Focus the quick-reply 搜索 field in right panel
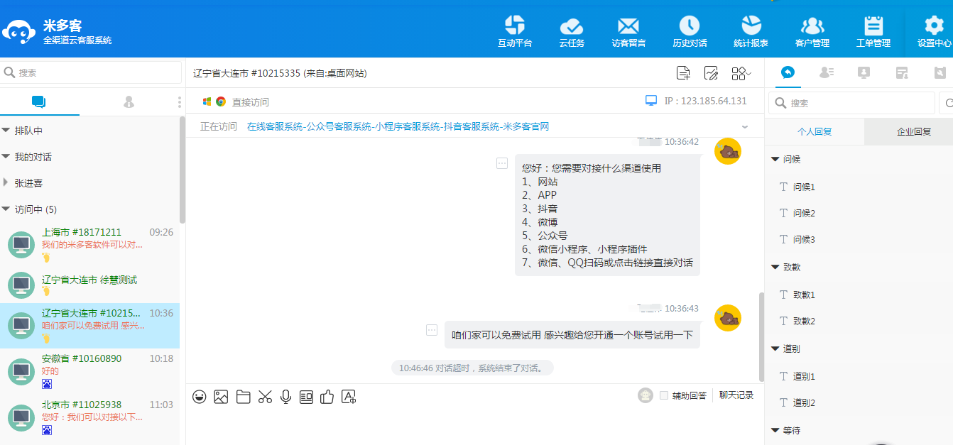The image size is (953, 445). (851, 103)
